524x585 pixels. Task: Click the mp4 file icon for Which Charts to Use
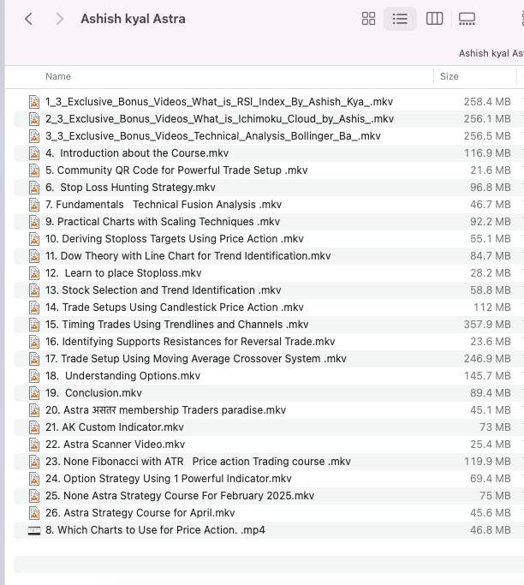(34, 530)
